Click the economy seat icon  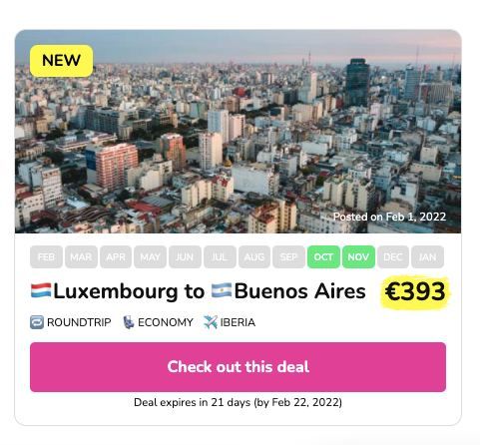pyautogui.click(x=129, y=322)
